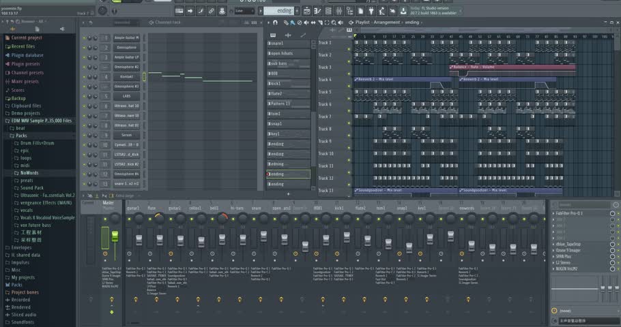Select the 'open hihats' pattern in picker
The width and height of the screenshot is (621, 327).
point(288,53)
